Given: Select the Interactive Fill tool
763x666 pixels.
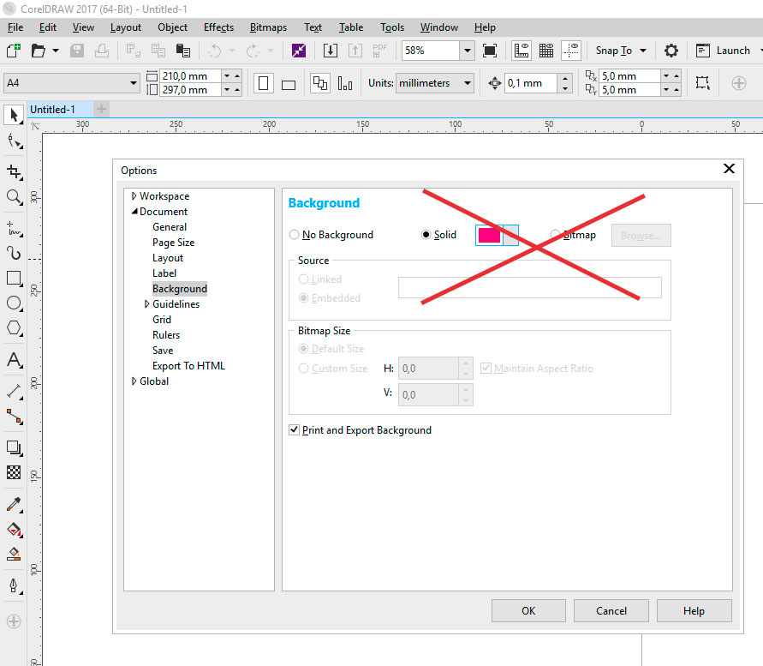Looking at the screenshot, I should pyautogui.click(x=14, y=530).
